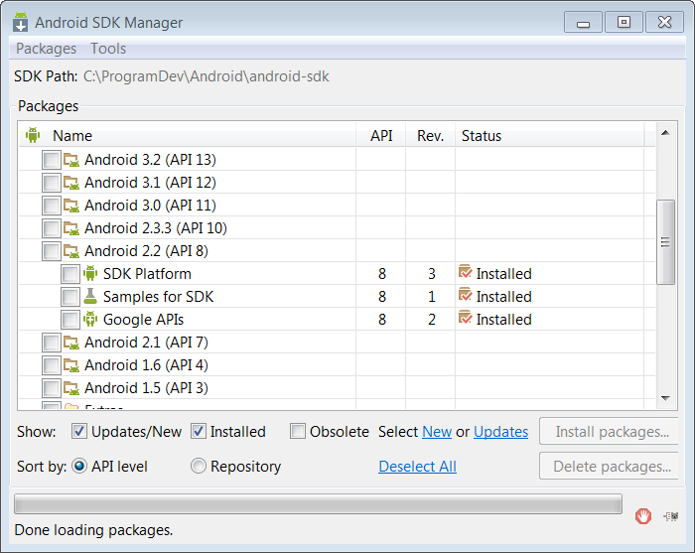Check the Android 3.1 (API 12) checkbox
The image size is (695, 553).
click(52, 183)
